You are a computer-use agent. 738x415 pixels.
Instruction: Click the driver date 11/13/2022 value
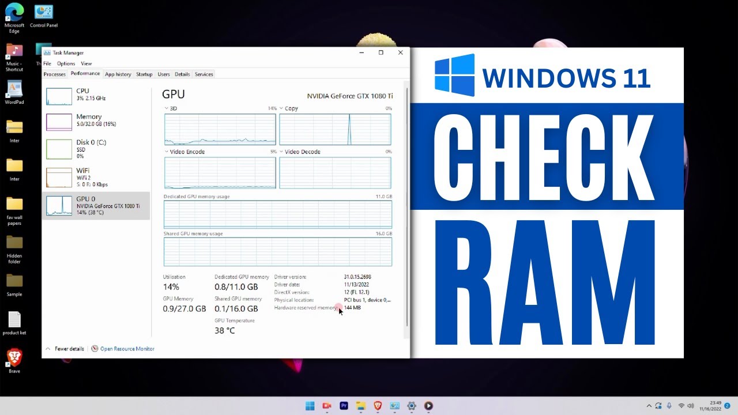tap(356, 284)
